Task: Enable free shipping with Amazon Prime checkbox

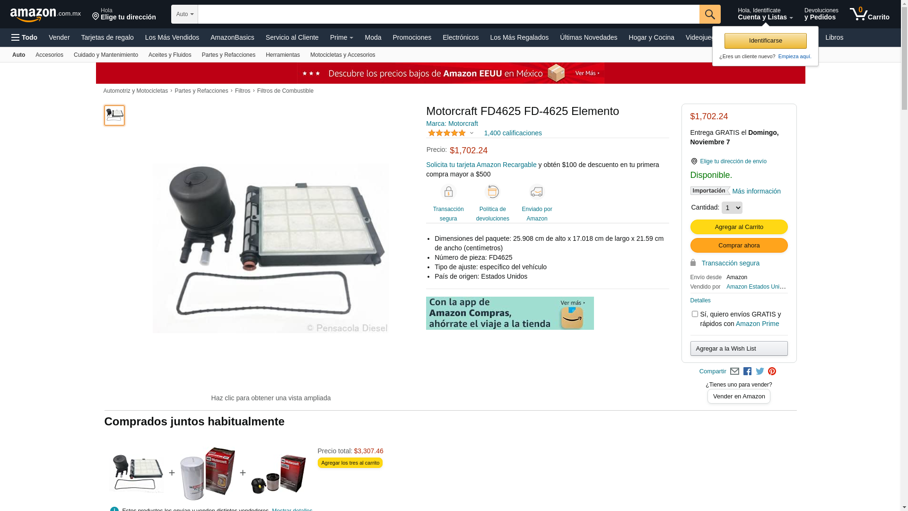Action: pyautogui.click(x=695, y=314)
